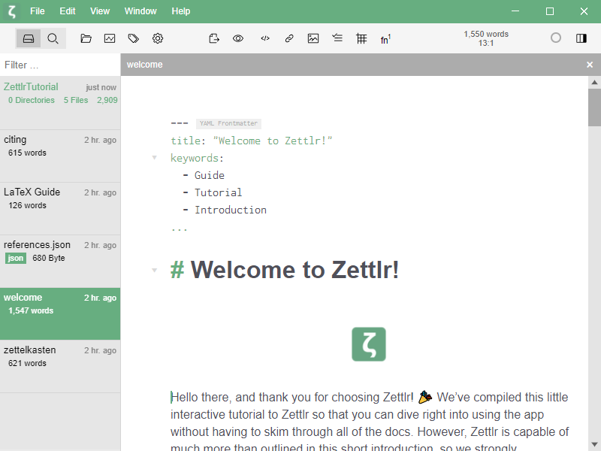The height and width of the screenshot is (451, 601).
Task: Insert a link with the chain icon
Action: pyautogui.click(x=289, y=38)
